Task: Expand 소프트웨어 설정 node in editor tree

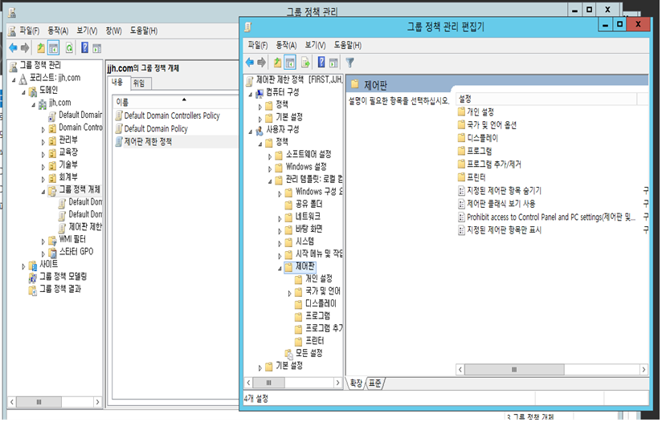Action: coord(270,156)
